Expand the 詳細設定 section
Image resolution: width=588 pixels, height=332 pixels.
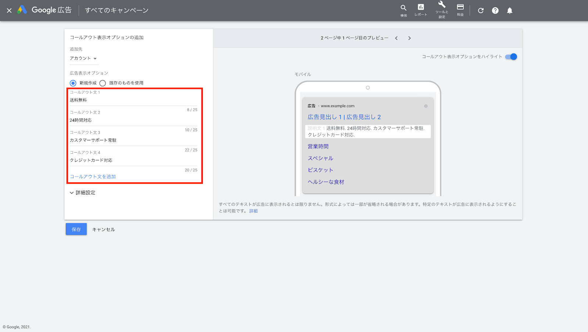[83, 193]
